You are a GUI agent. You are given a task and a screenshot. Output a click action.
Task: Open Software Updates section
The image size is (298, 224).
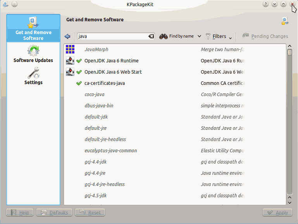[33, 53]
